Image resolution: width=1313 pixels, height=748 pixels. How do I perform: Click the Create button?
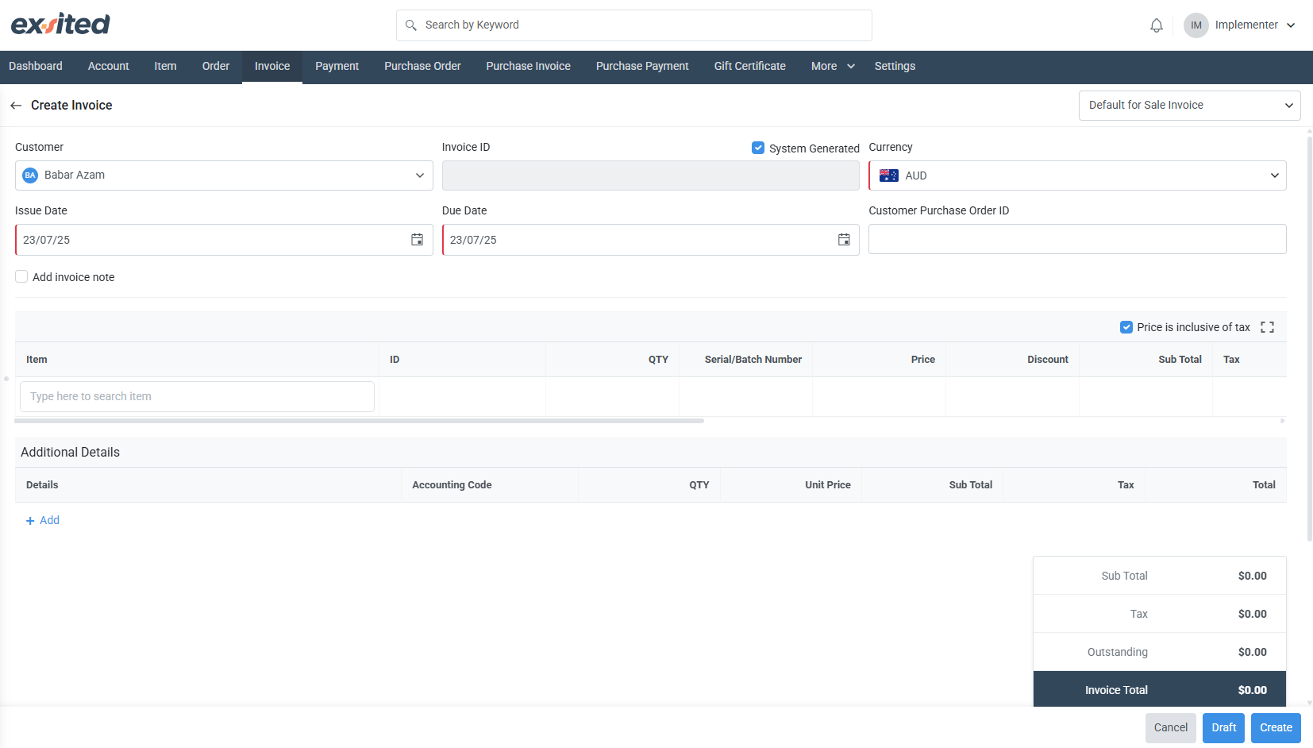pos(1276,728)
